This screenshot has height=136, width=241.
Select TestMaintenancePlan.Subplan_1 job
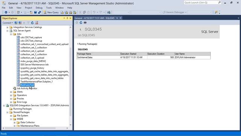coord(37,82)
